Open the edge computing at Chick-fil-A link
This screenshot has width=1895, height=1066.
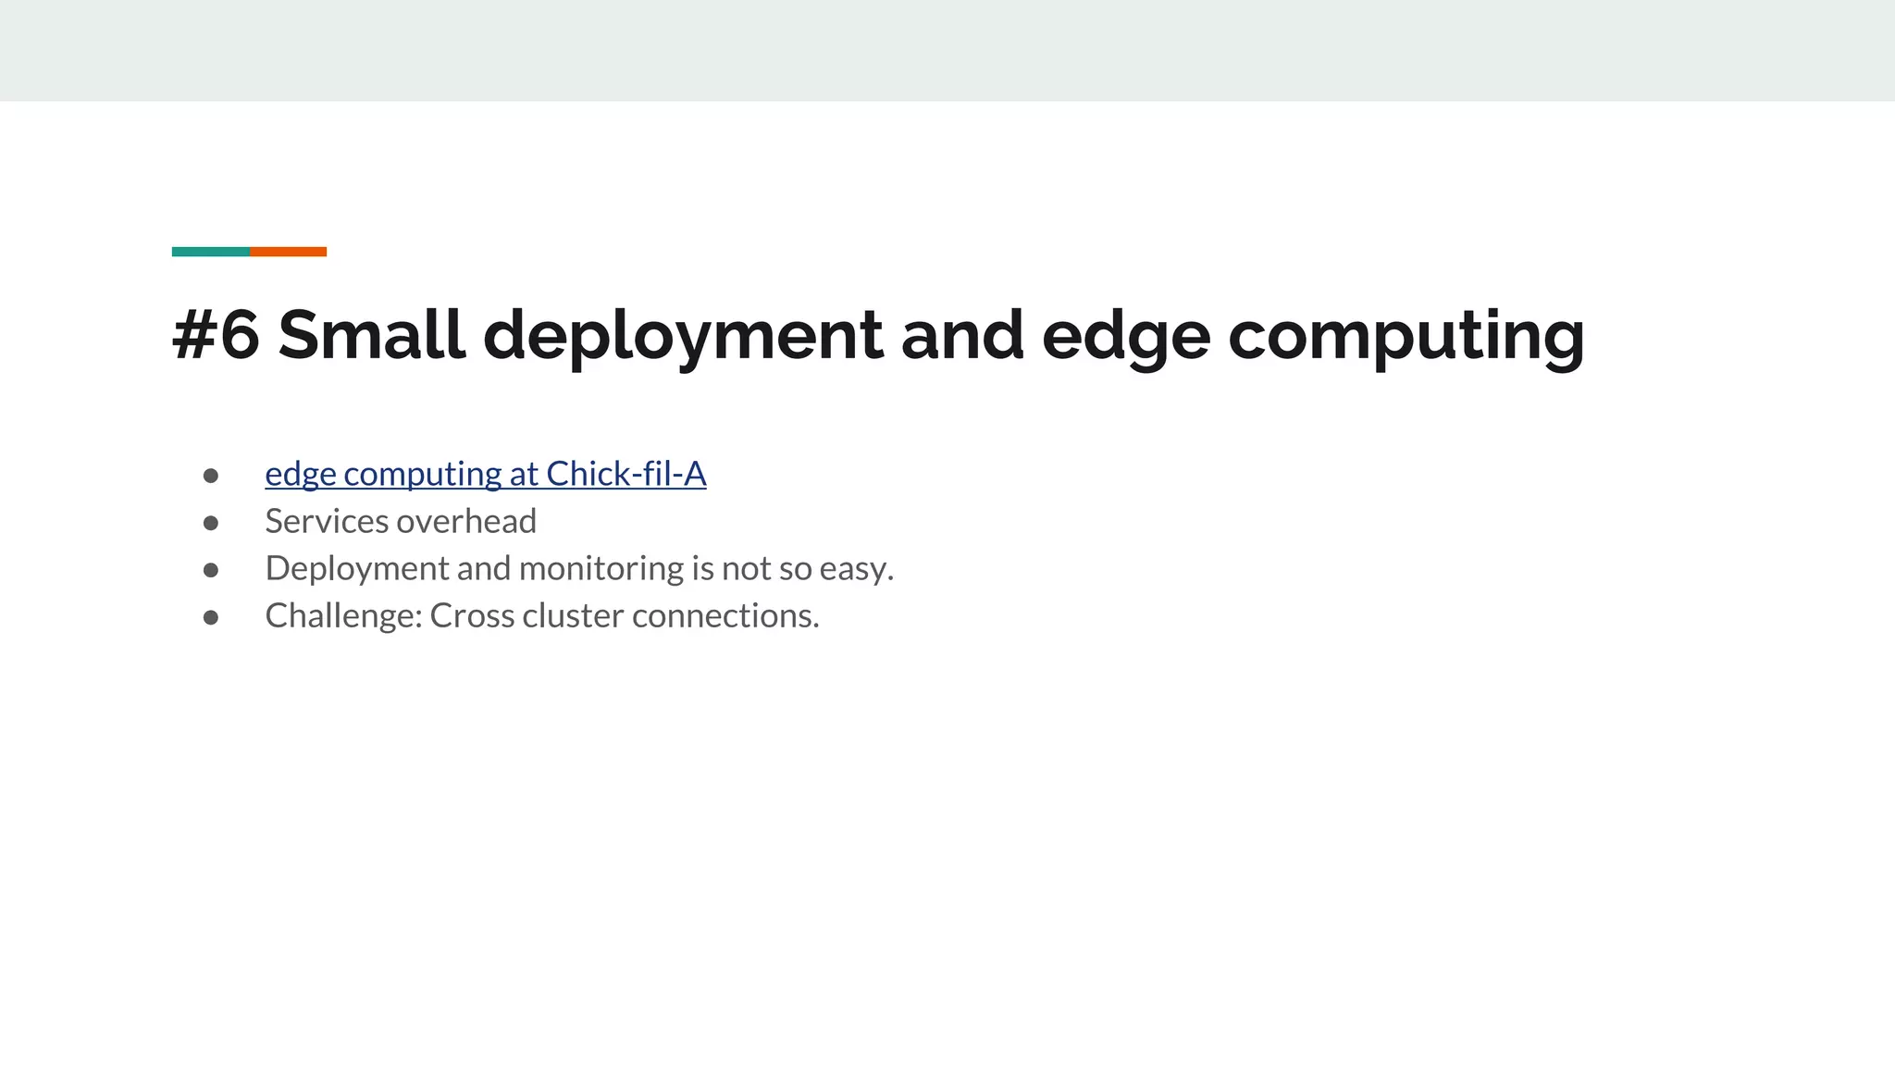486,474
